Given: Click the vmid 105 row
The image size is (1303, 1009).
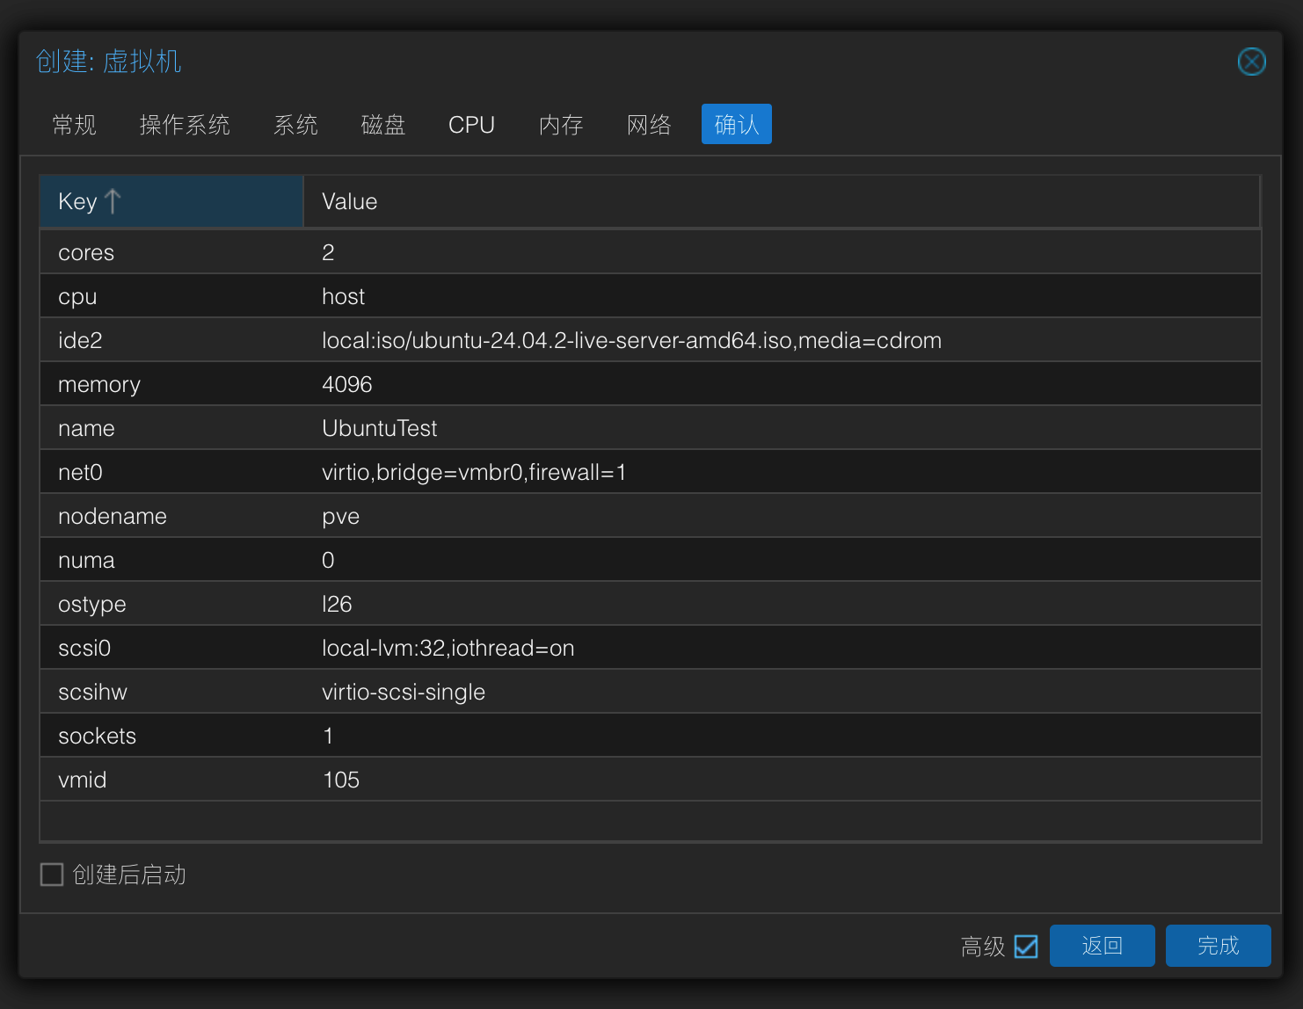Looking at the screenshot, I should point(651,780).
